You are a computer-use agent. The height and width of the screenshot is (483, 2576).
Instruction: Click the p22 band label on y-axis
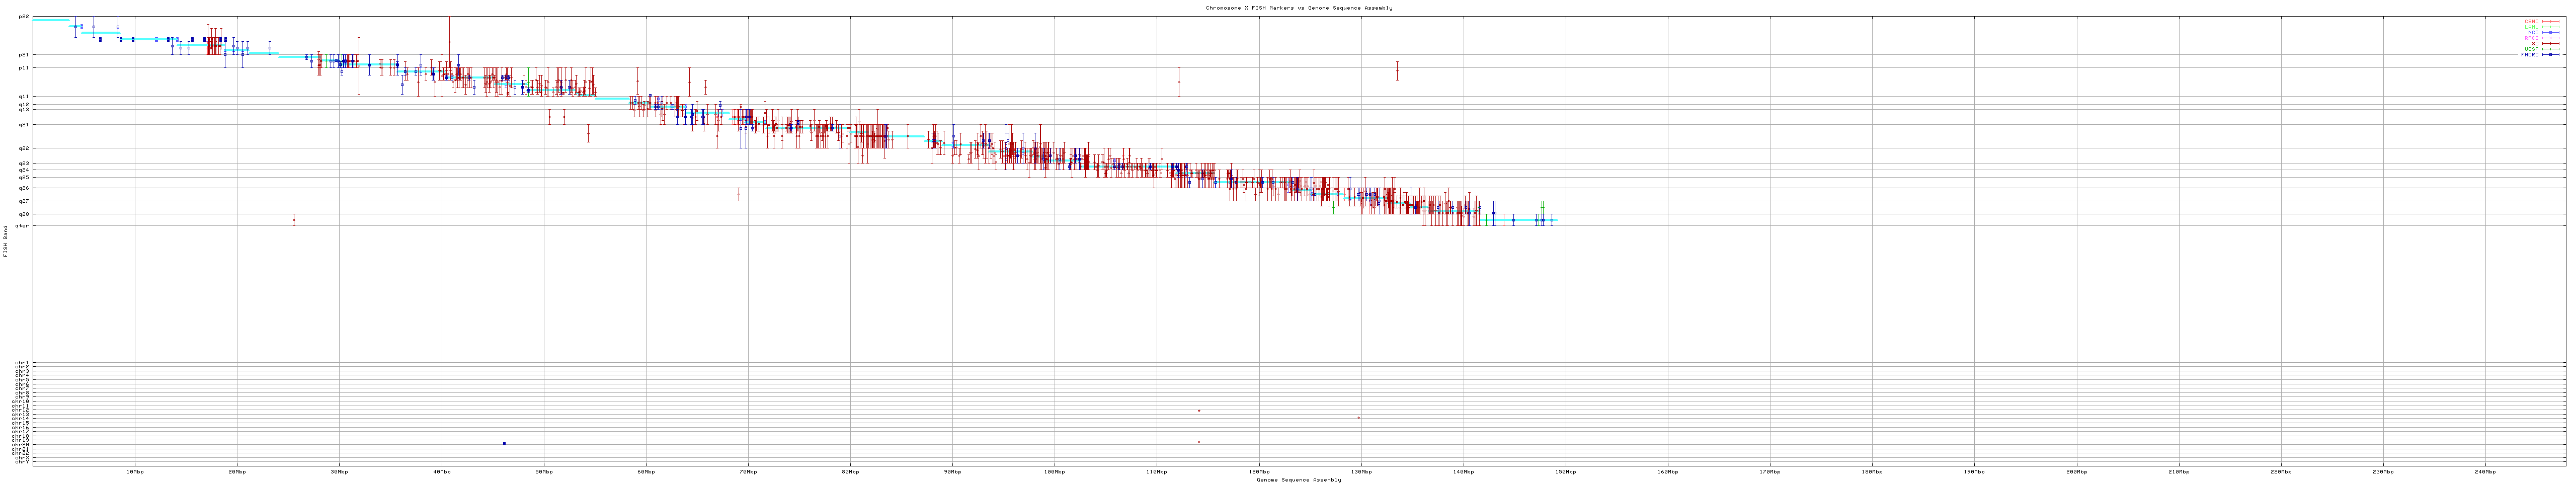(23, 16)
